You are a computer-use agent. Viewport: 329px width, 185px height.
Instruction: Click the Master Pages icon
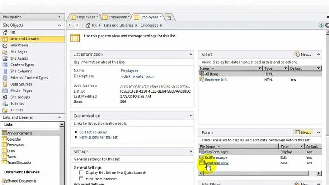pos(5,90)
